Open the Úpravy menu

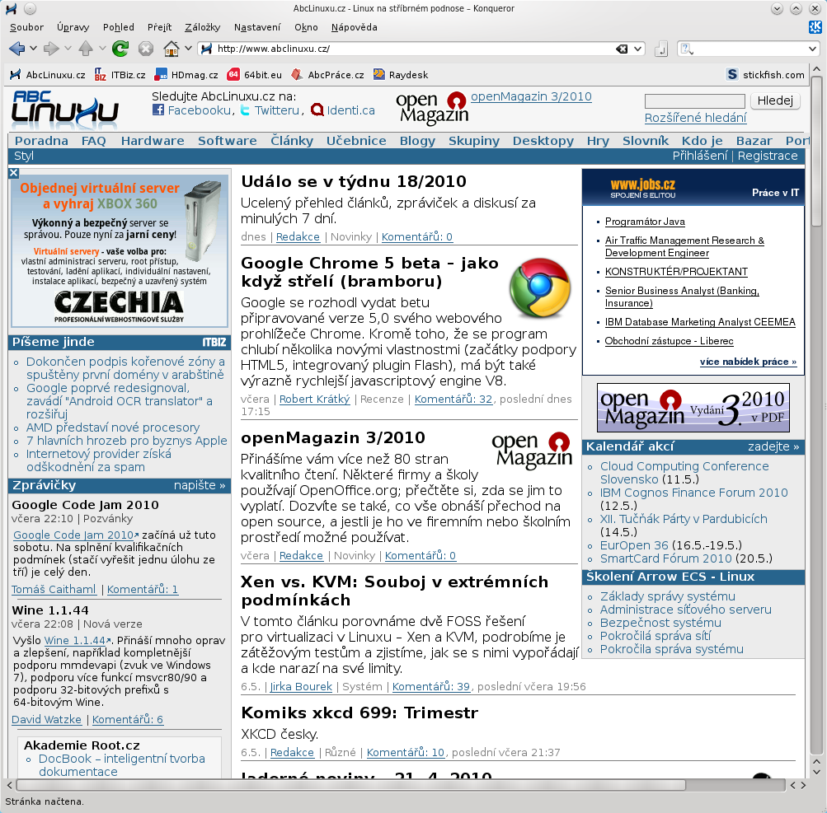point(73,27)
